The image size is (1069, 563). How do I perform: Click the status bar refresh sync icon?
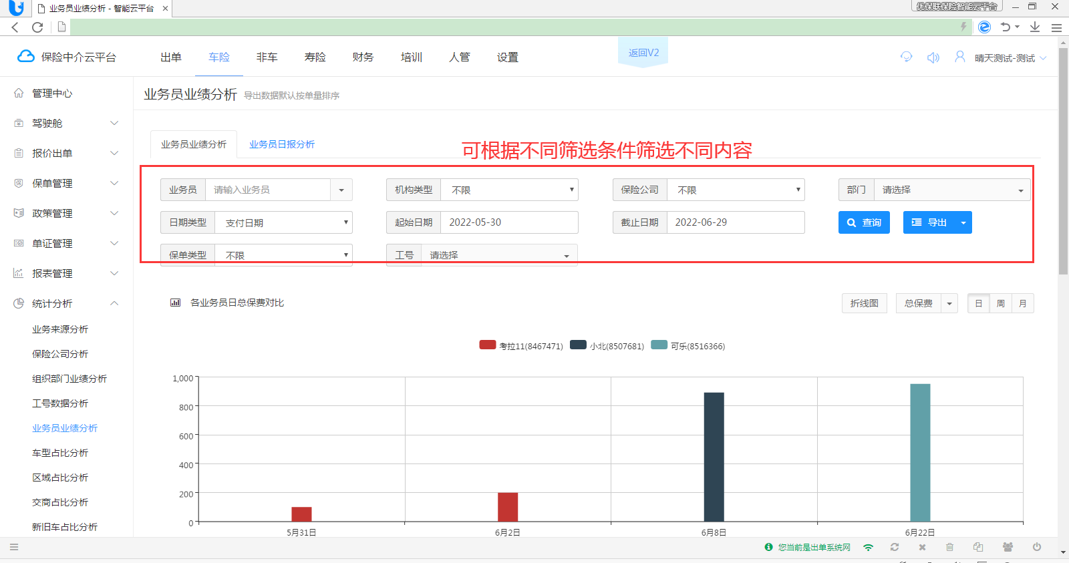(895, 547)
